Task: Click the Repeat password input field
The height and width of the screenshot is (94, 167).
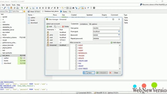Action: (106, 38)
